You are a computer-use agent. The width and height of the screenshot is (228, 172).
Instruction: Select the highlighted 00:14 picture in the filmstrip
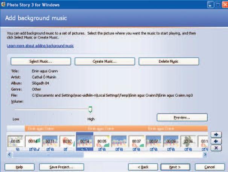point(85,141)
